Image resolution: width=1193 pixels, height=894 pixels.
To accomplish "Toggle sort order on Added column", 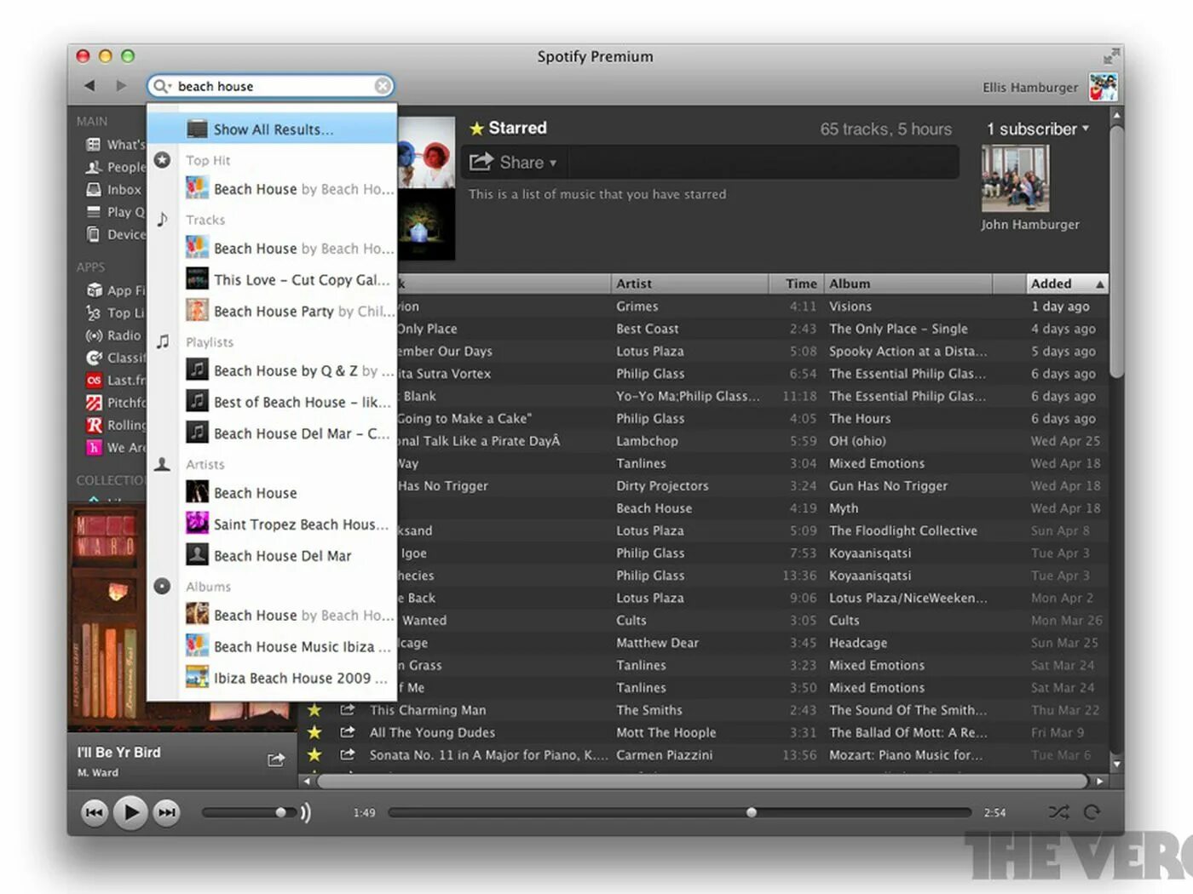I will point(1068,284).
